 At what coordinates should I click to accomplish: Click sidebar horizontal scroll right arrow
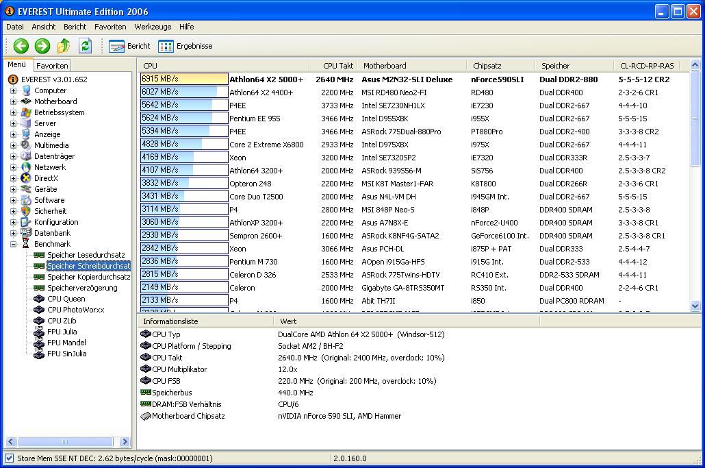point(125,442)
